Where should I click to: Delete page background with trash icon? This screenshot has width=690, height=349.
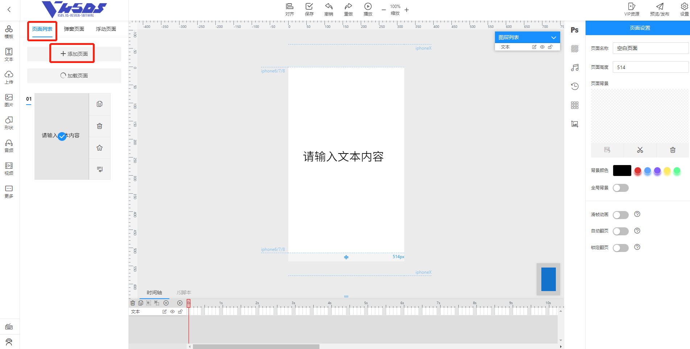pyautogui.click(x=673, y=150)
